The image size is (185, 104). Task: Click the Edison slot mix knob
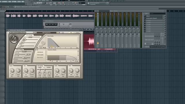click(x=165, y=16)
